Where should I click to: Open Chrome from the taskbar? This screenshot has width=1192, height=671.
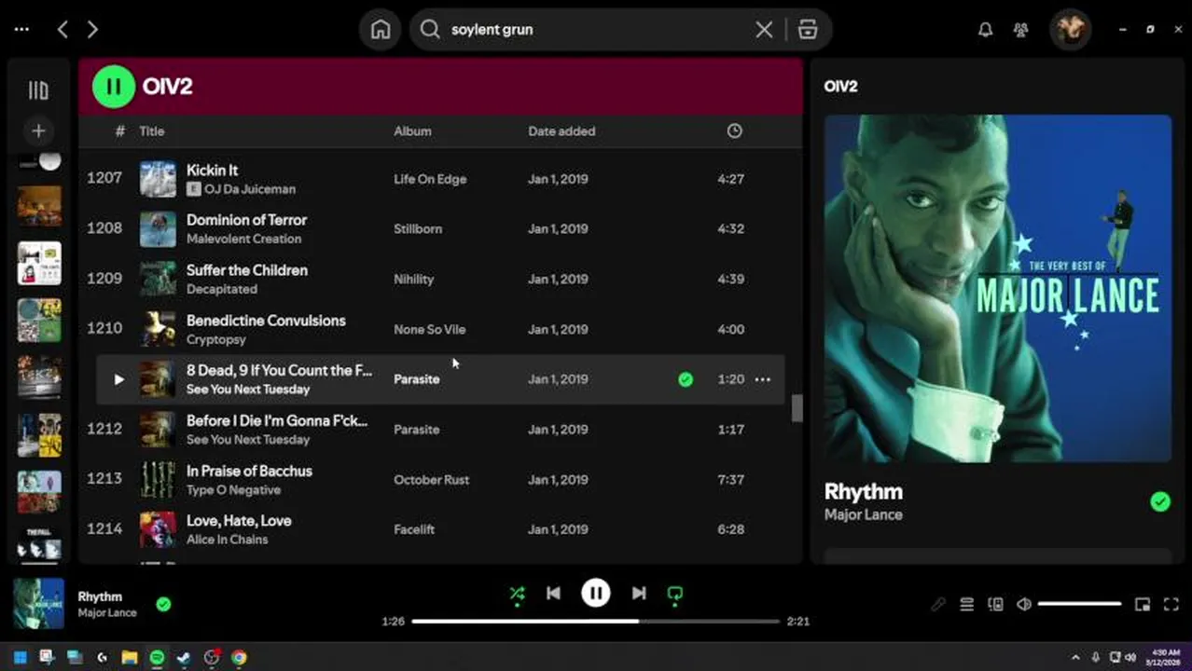(239, 658)
